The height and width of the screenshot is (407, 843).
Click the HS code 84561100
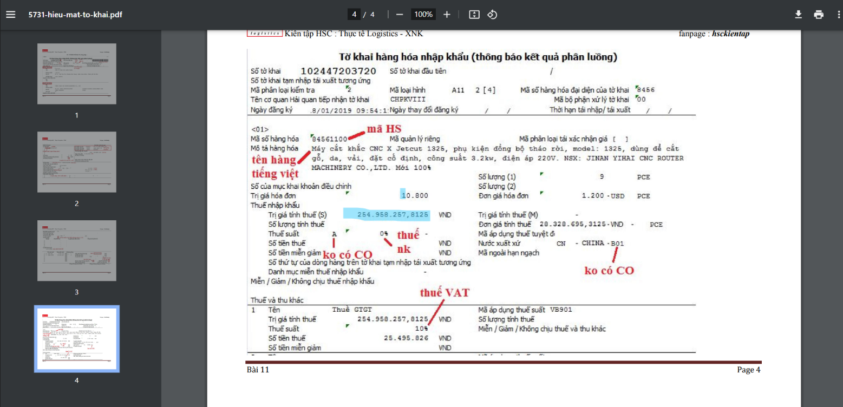pos(330,139)
